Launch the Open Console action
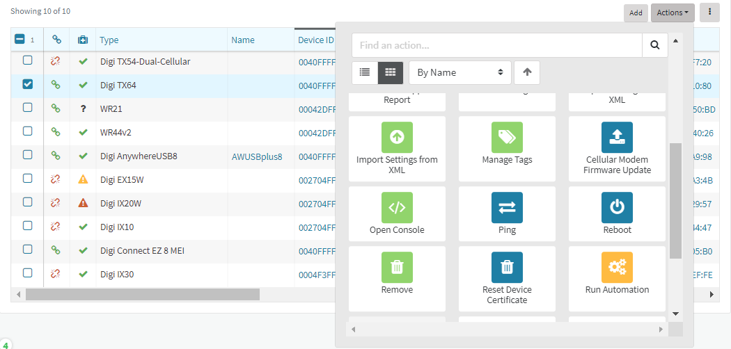 coord(397,213)
